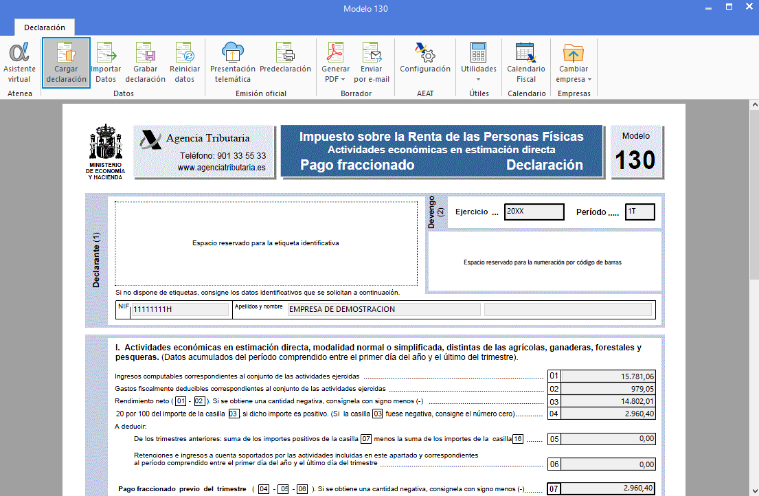This screenshot has width=759, height=496.
Task: Open the Cambiar empresa dropdown
Action: [x=574, y=74]
